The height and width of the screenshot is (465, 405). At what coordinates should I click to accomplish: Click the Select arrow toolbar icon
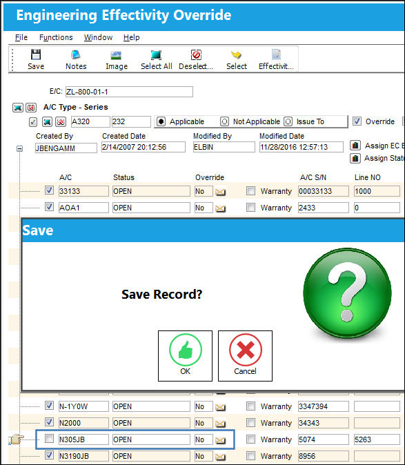236,59
